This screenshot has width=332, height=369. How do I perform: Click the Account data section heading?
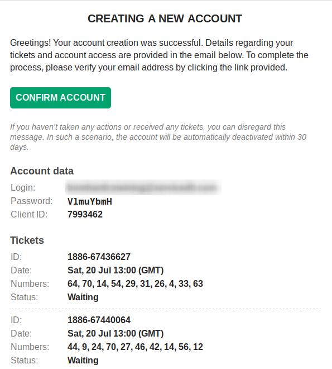click(x=42, y=171)
